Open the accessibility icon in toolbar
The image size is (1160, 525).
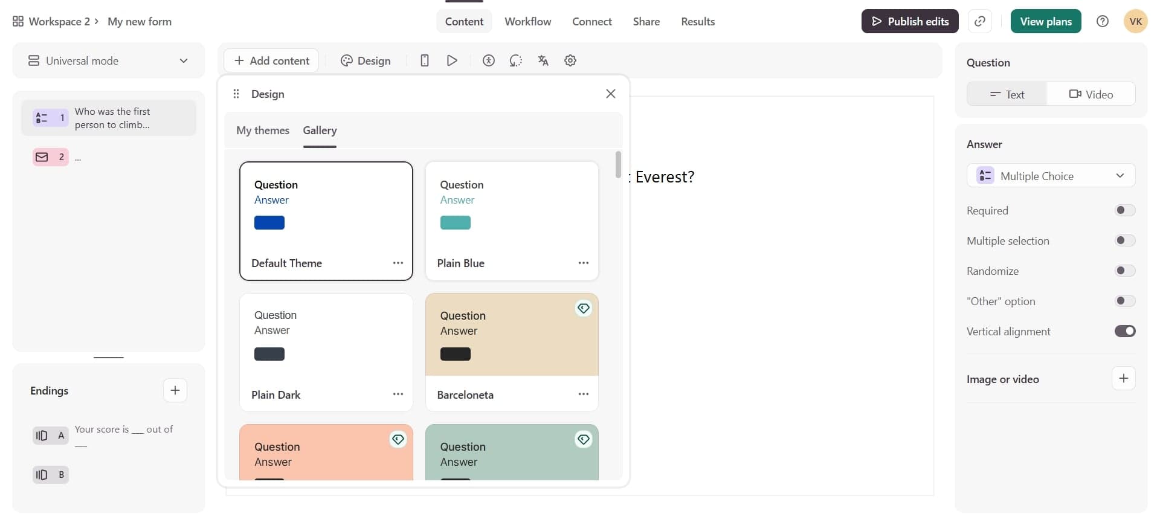tap(489, 60)
